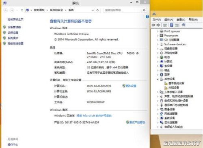Image resolution: width=203 pixels, height=148 pixels.
Task: Click the battery icon beside 电池
Action: 162,57
